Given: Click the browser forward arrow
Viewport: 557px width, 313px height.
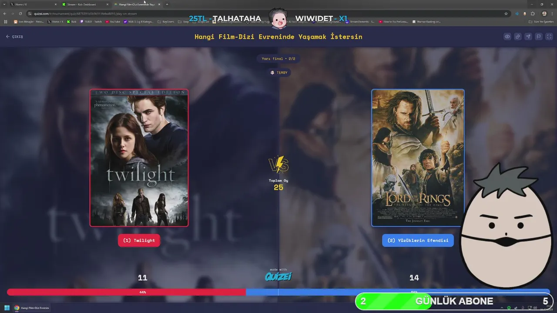Looking at the screenshot, I should tap(13, 13).
